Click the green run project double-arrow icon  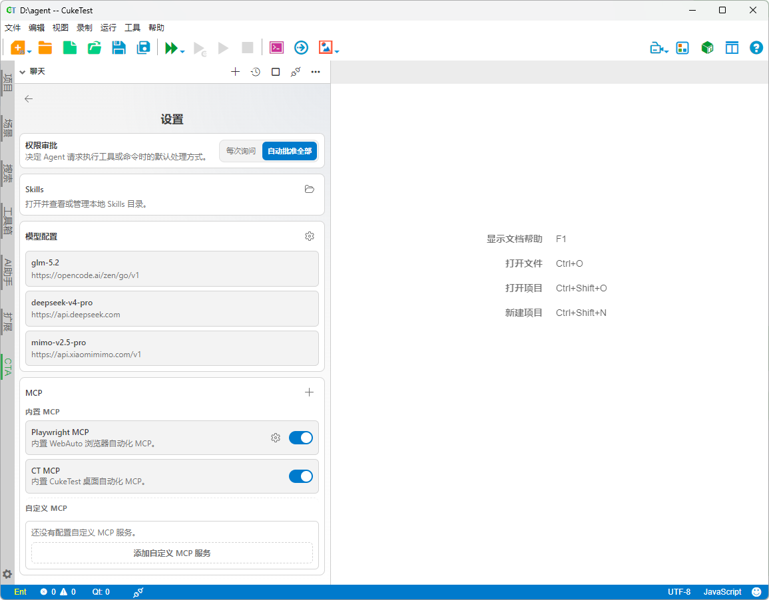coord(170,48)
